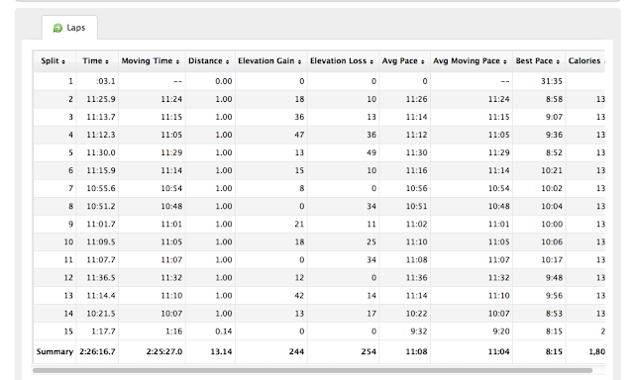Select split 8 time '10:51.2'

click(101, 206)
